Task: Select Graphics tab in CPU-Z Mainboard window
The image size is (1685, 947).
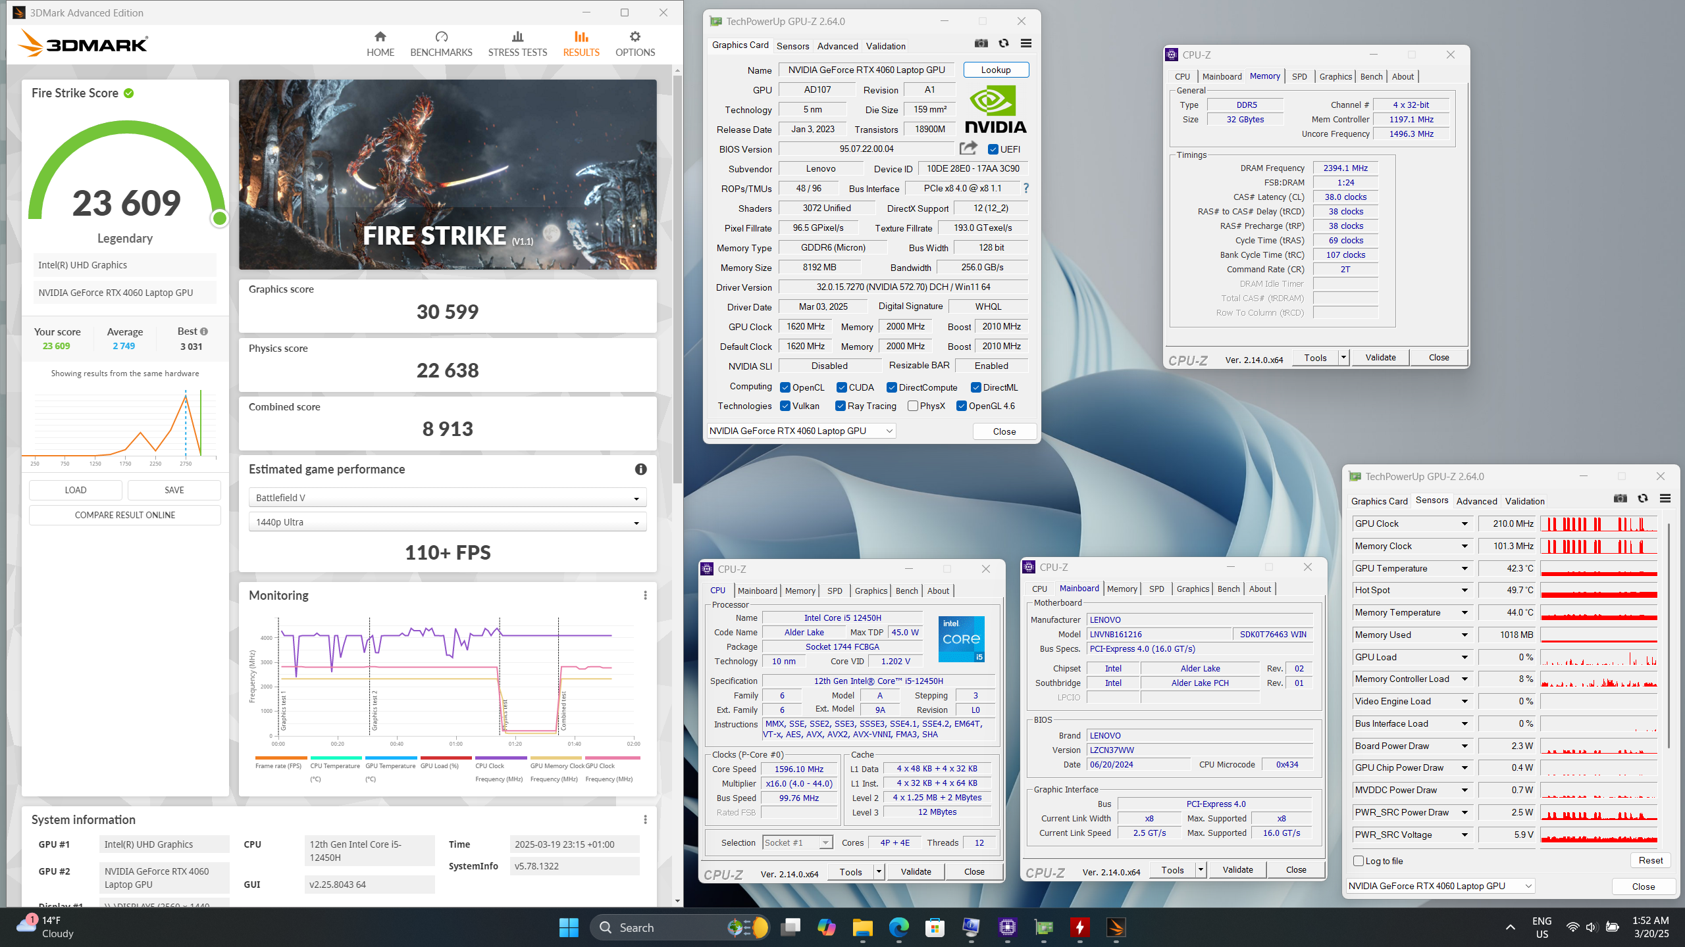Action: (x=1193, y=589)
